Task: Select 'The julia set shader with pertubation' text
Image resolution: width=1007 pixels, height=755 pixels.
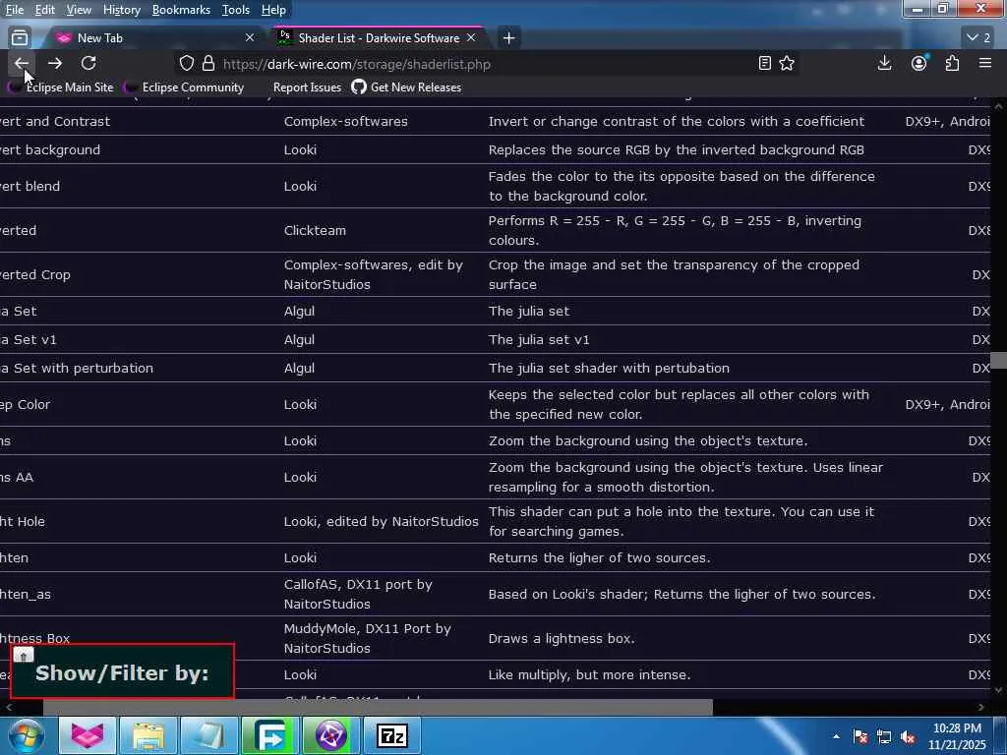Action: click(x=609, y=369)
